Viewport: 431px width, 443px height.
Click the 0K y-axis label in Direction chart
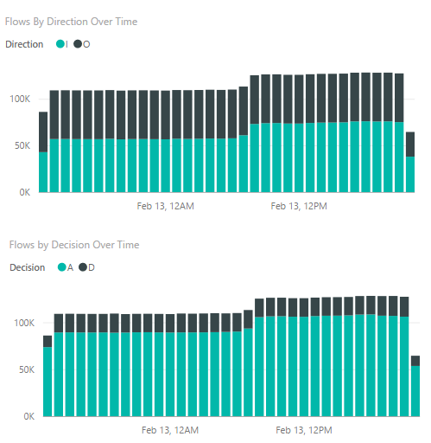coord(25,193)
